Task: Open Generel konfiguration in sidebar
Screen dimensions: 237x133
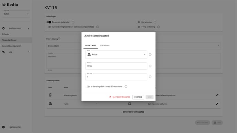Action: tap(11, 46)
